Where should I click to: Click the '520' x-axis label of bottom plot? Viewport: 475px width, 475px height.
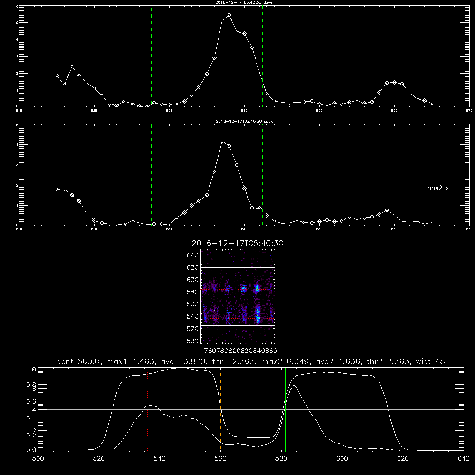click(99, 459)
